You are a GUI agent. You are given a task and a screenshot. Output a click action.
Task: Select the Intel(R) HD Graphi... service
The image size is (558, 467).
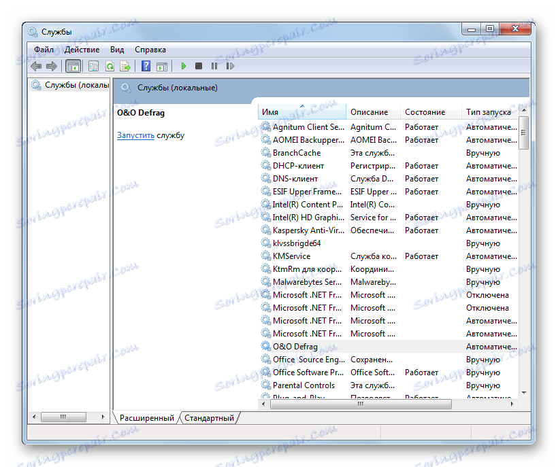(389, 217)
